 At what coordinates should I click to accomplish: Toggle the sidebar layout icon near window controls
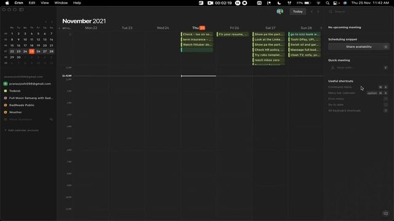pyautogui.click(x=22, y=10)
